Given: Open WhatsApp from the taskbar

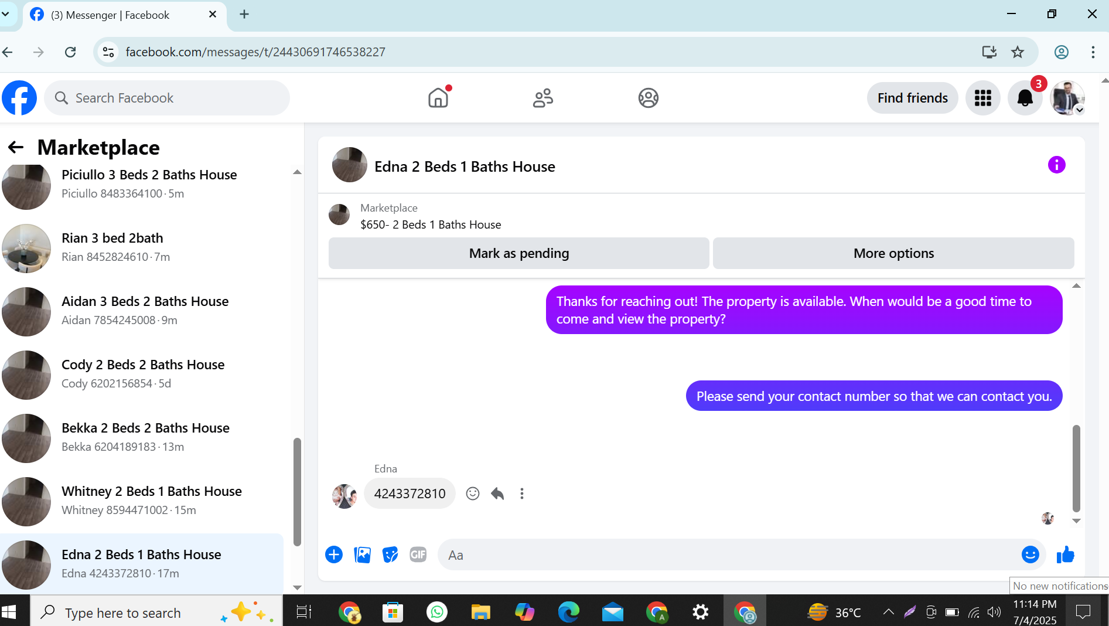Looking at the screenshot, I should (x=437, y=613).
